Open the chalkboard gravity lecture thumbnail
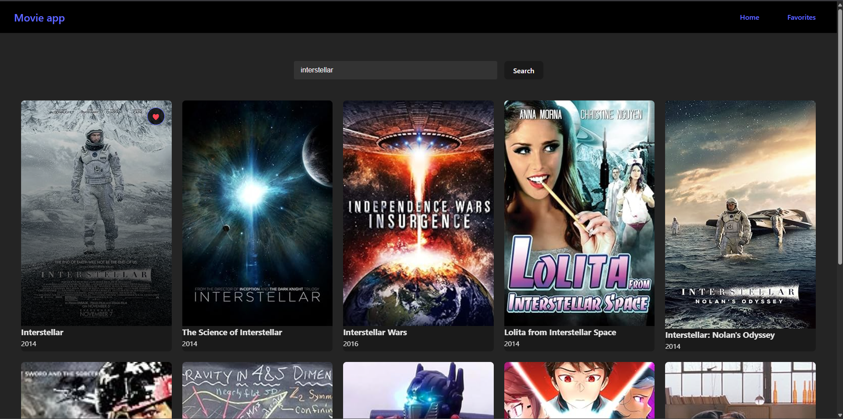The image size is (843, 419). coord(257,390)
